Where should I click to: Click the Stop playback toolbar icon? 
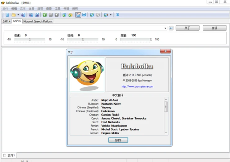pos(56,15)
